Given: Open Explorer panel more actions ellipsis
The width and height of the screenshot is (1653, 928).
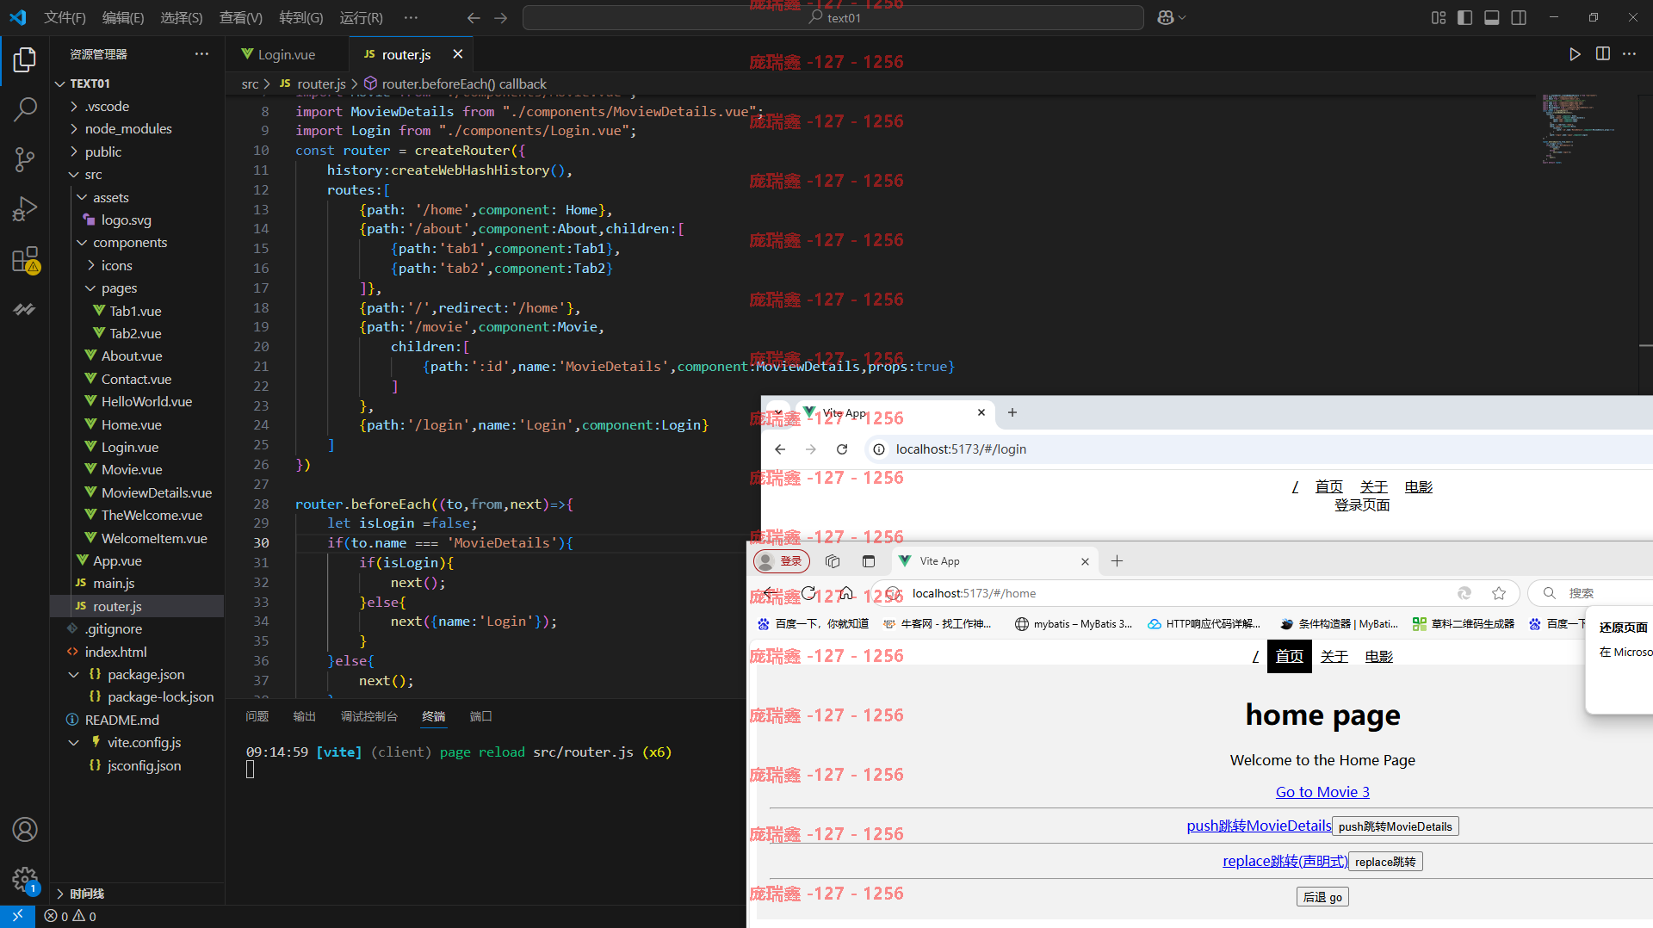Looking at the screenshot, I should [201, 53].
